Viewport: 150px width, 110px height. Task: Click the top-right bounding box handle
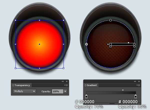click(x=63, y=20)
